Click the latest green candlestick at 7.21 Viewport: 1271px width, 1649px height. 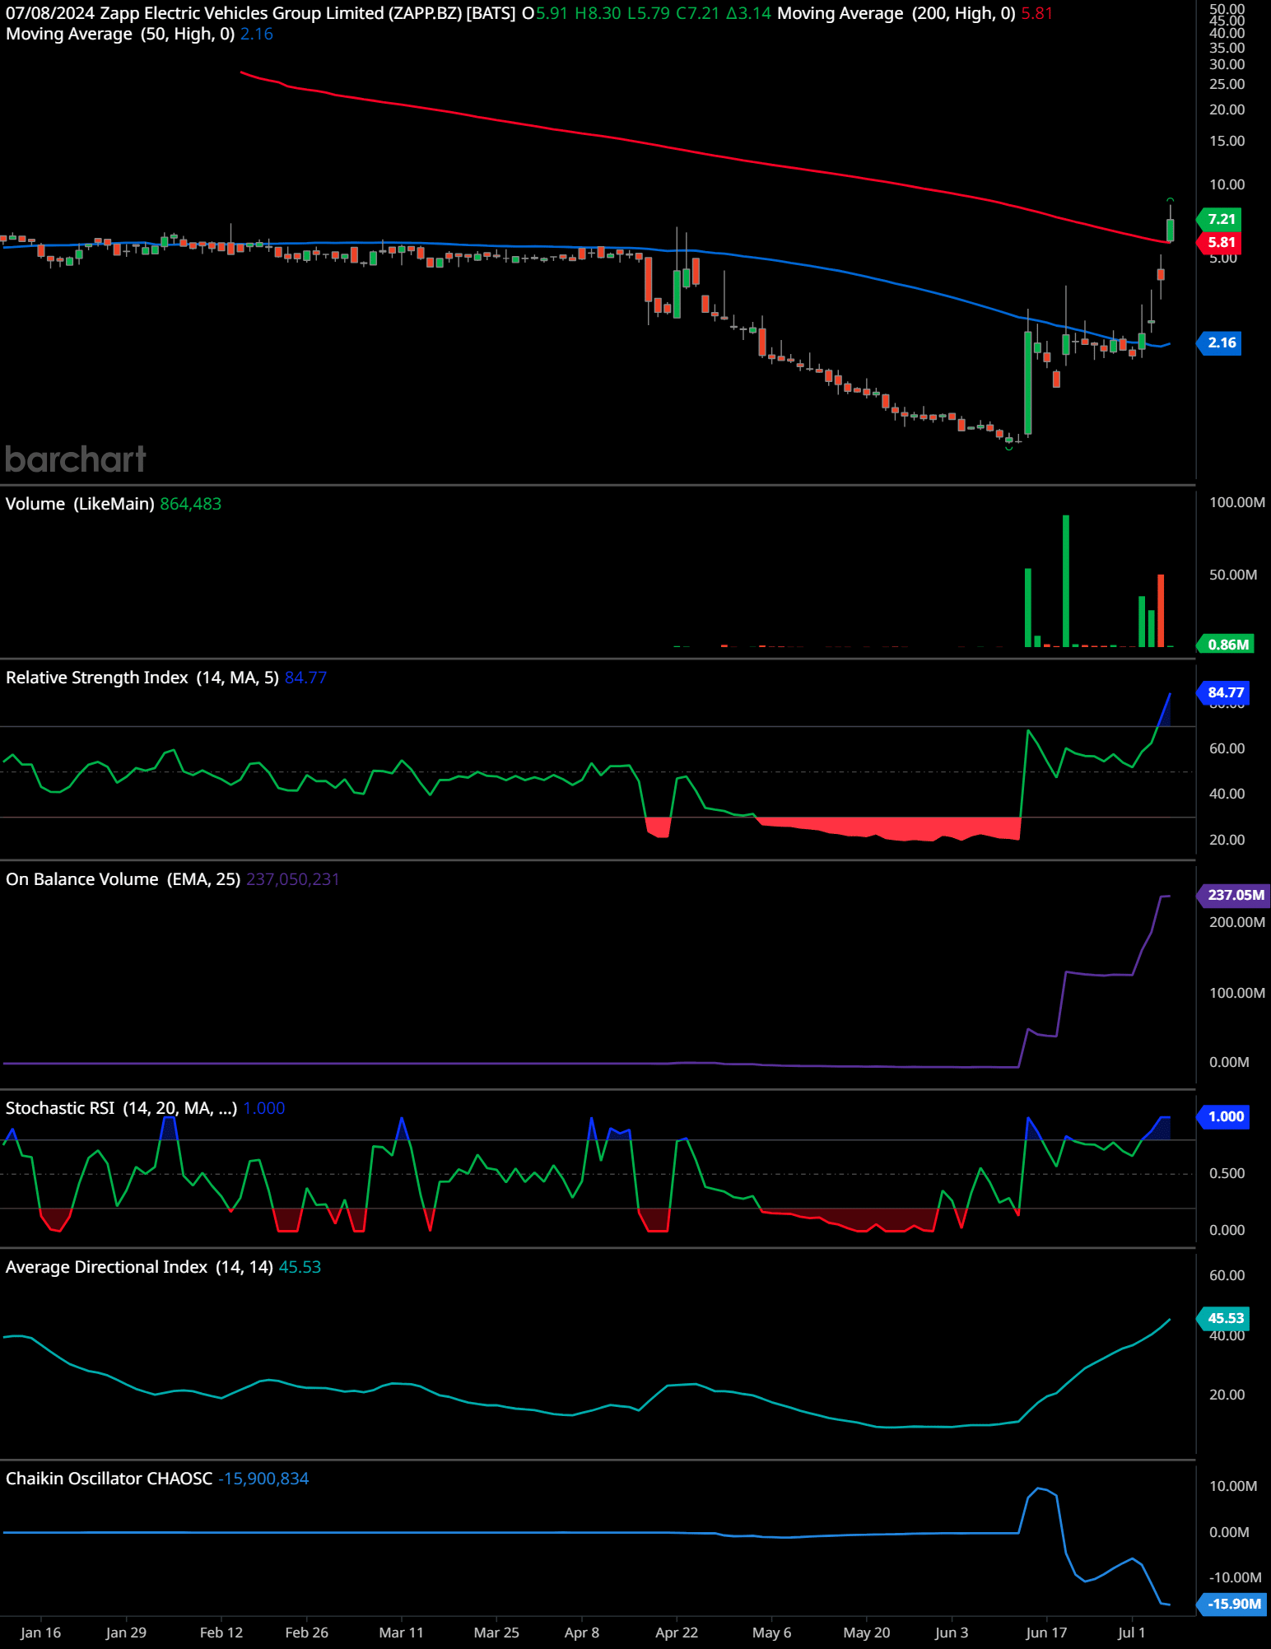coord(1170,229)
